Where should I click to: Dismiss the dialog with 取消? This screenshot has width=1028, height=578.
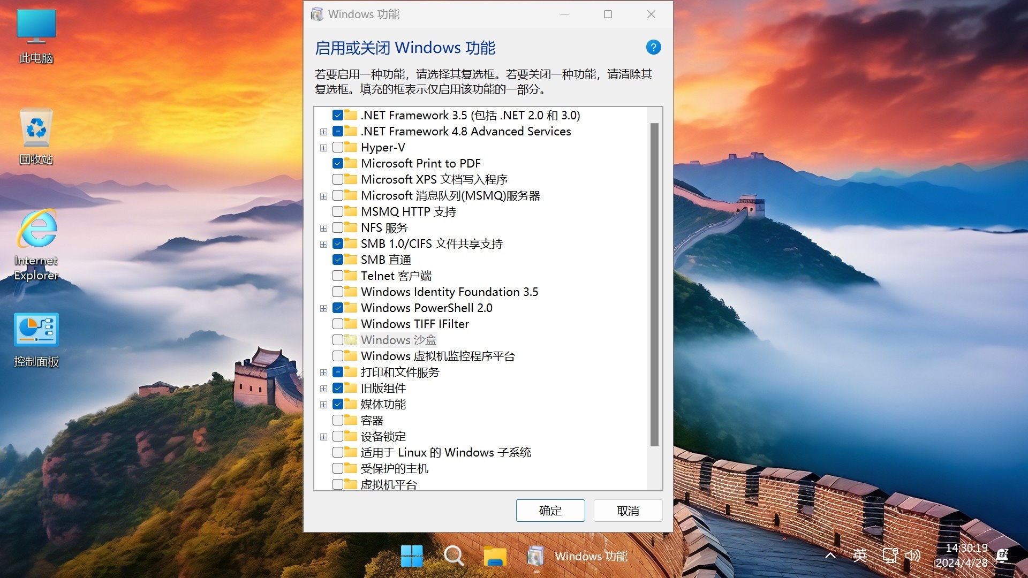[628, 511]
